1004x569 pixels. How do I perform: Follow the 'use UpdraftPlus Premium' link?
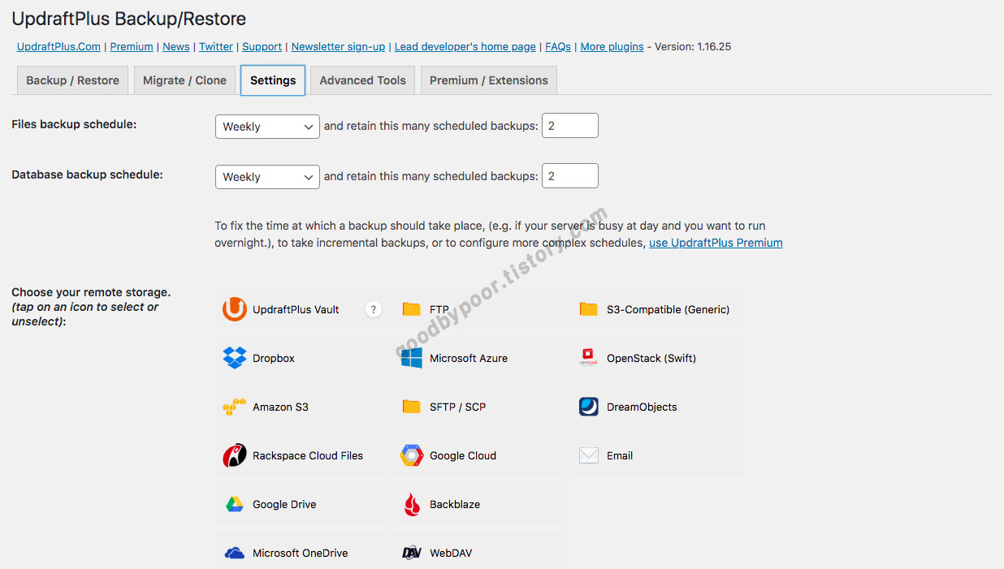(716, 243)
